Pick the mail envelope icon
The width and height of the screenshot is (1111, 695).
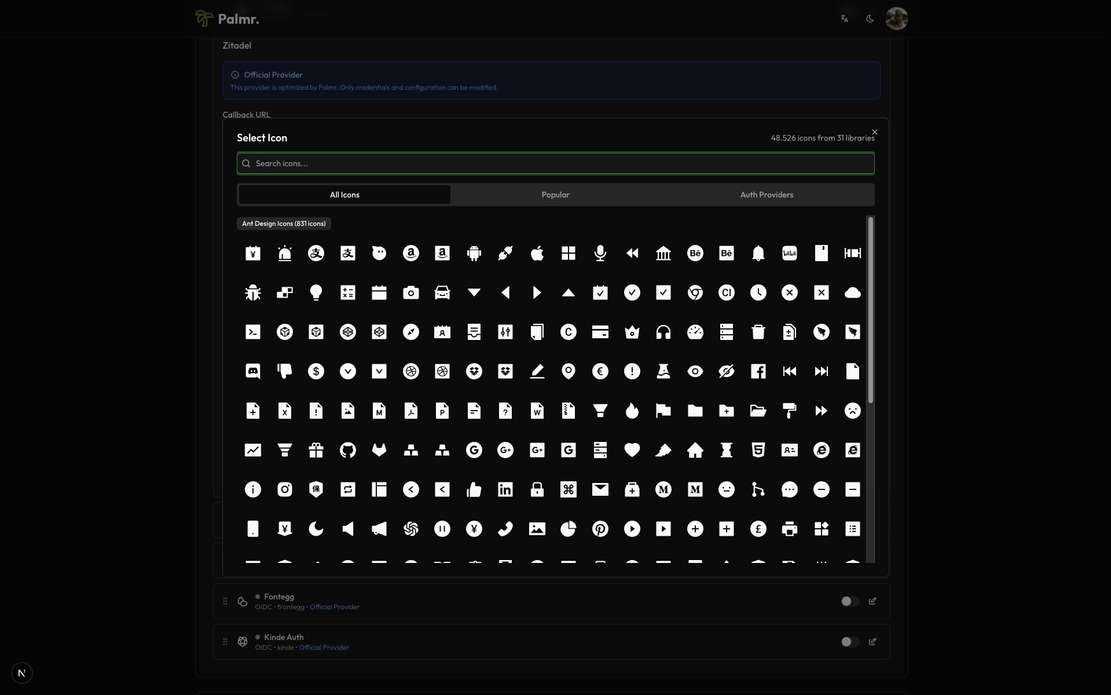click(x=600, y=489)
